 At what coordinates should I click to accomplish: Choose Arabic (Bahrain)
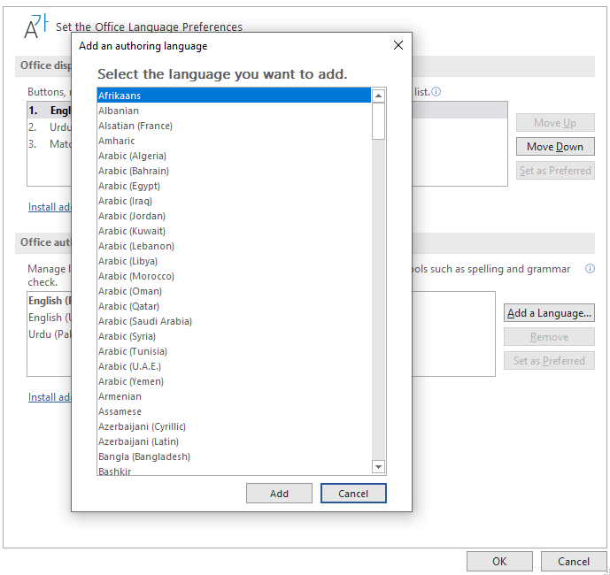[x=234, y=171]
